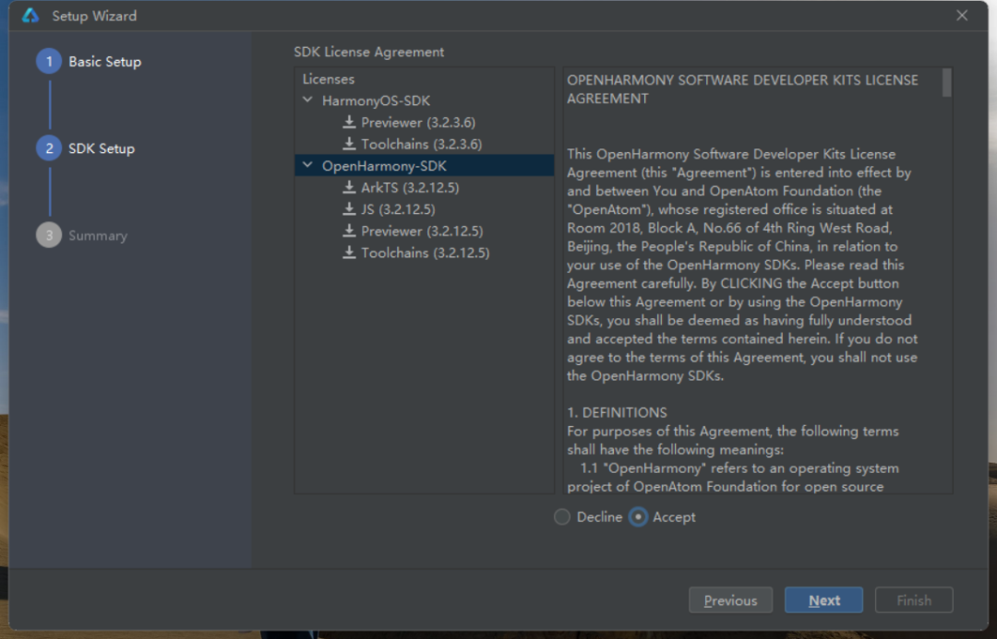Collapse the HarmonyOS-SDK tree node

coord(307,101)
